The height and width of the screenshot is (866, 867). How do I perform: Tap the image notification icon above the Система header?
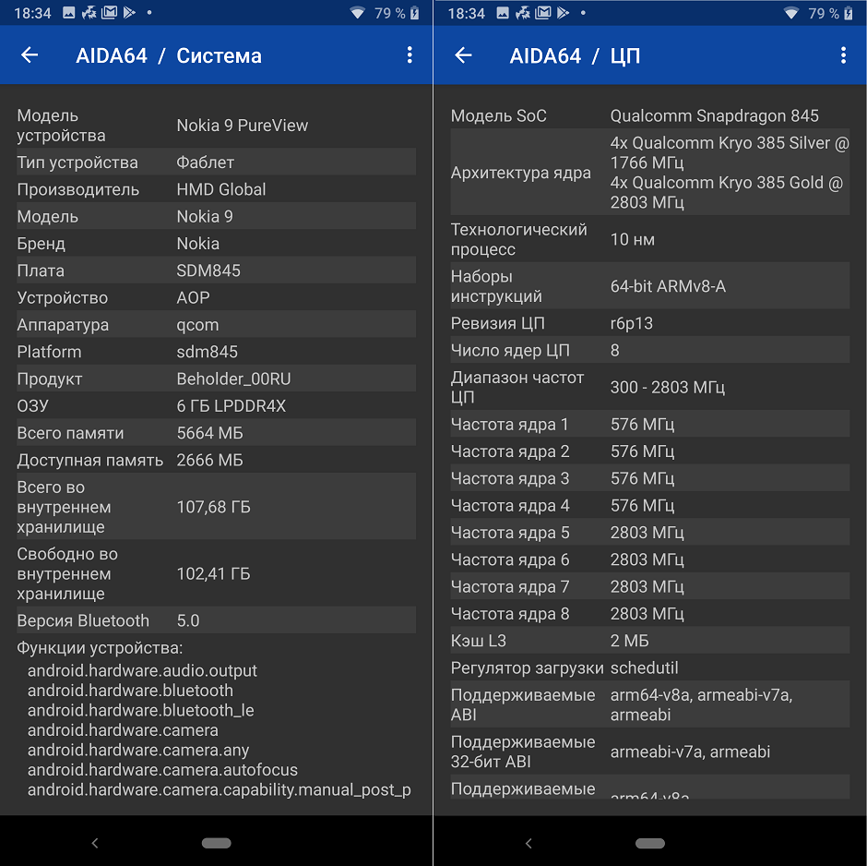[x=68, y=13]
